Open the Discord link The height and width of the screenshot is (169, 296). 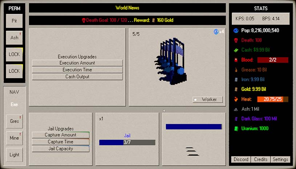(241, 160)
